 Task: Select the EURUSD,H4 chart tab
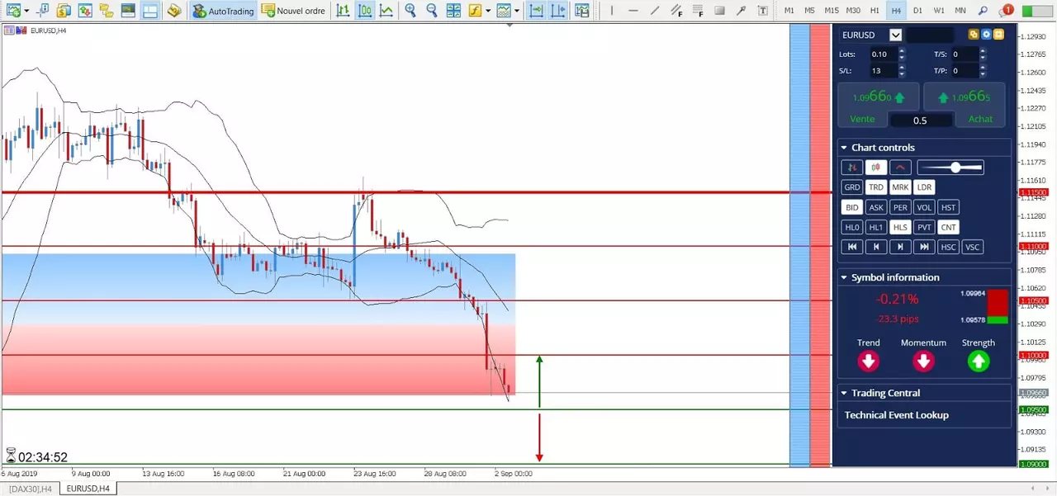pyautogui.click(x=88, y=489)
